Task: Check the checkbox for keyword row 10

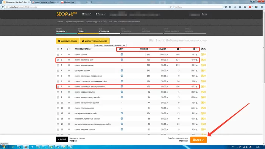Action: click(58, 103)
